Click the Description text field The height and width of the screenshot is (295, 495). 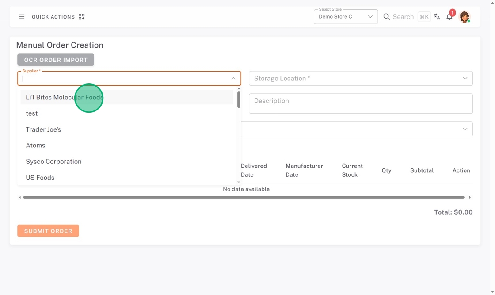pyautogui.click(x=361, y=104)
